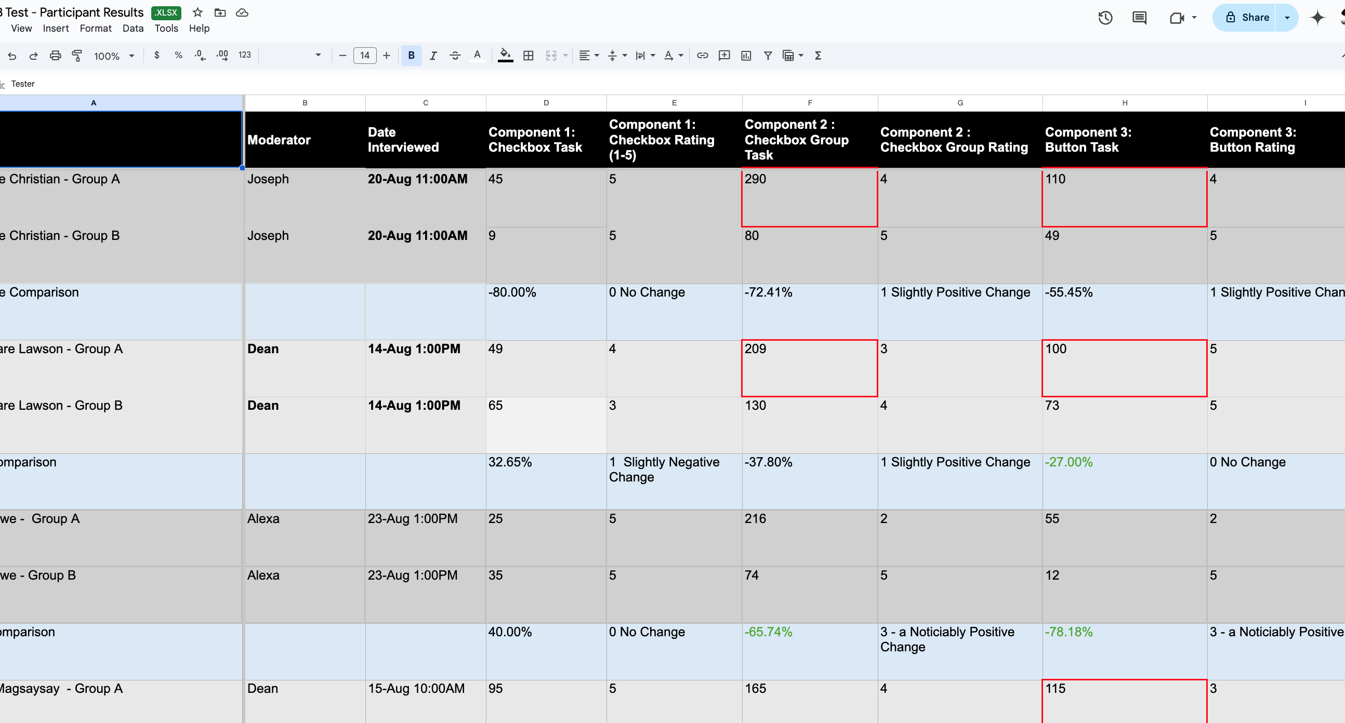Viewport: 1345px width, 723px height.
Task: Check the cloud document status icon
Action: coord(242,12)
